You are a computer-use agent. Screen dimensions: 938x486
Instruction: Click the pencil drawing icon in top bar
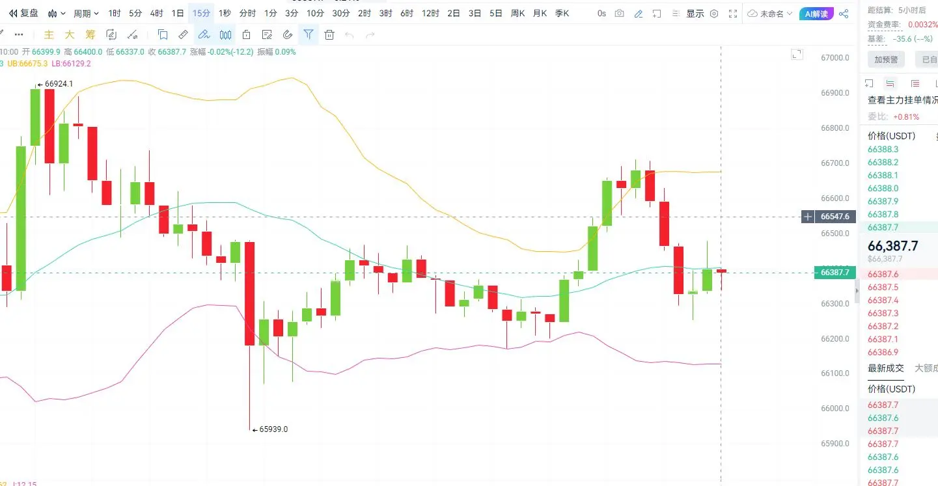[x=639, y=13]
